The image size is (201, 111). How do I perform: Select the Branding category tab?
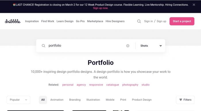pos(75,100)
